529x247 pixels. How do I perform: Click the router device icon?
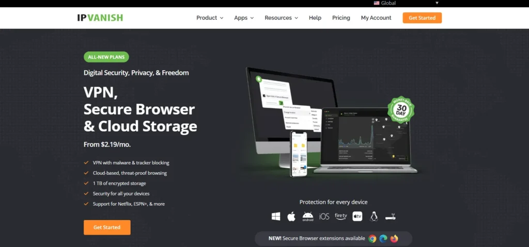391,217
